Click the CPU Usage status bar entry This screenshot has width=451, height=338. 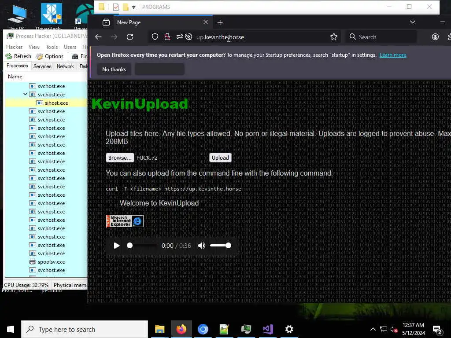[26, 285]
